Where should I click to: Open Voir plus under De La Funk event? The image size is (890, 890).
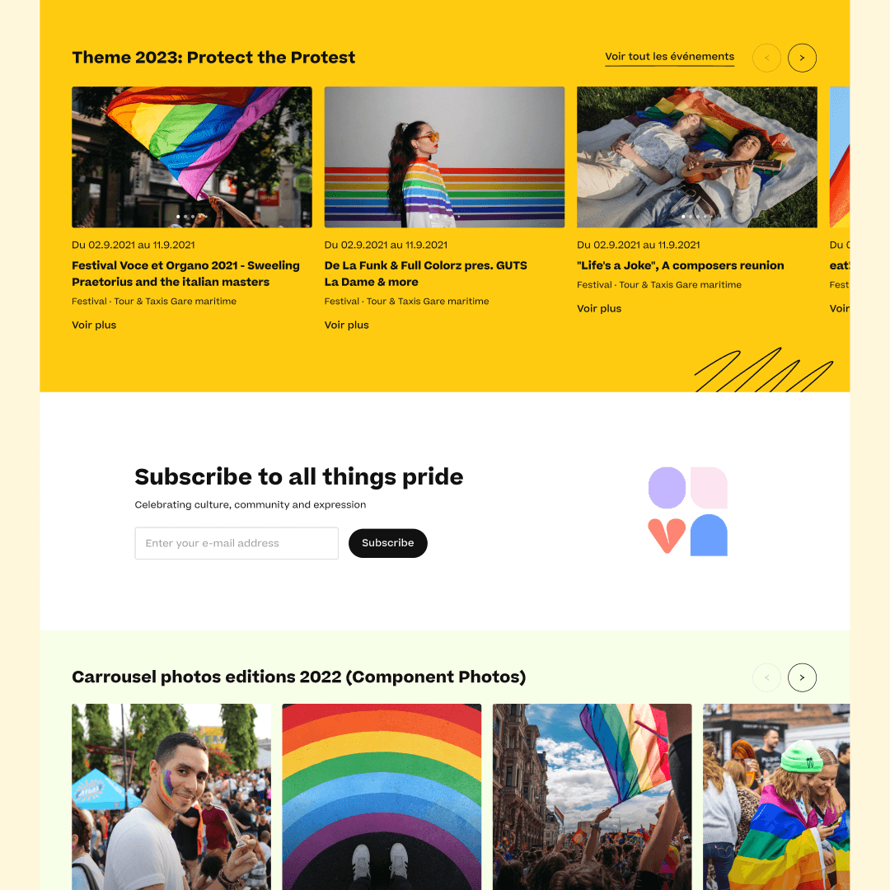347,325
